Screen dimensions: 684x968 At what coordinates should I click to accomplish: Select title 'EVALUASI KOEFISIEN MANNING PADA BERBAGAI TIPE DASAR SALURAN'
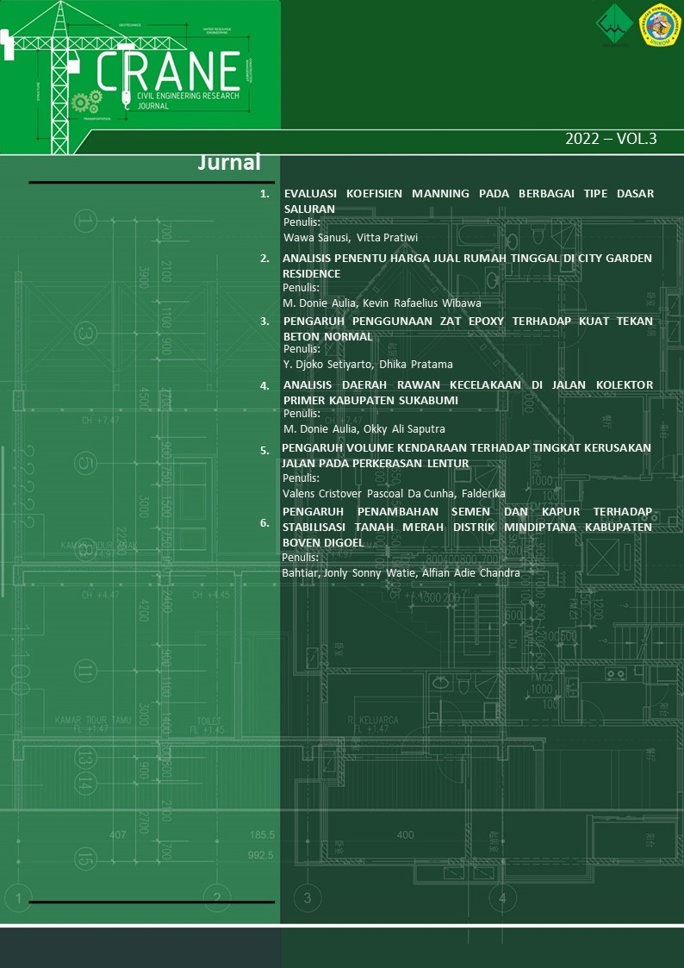pyautogui.click(x=469, y=201)
